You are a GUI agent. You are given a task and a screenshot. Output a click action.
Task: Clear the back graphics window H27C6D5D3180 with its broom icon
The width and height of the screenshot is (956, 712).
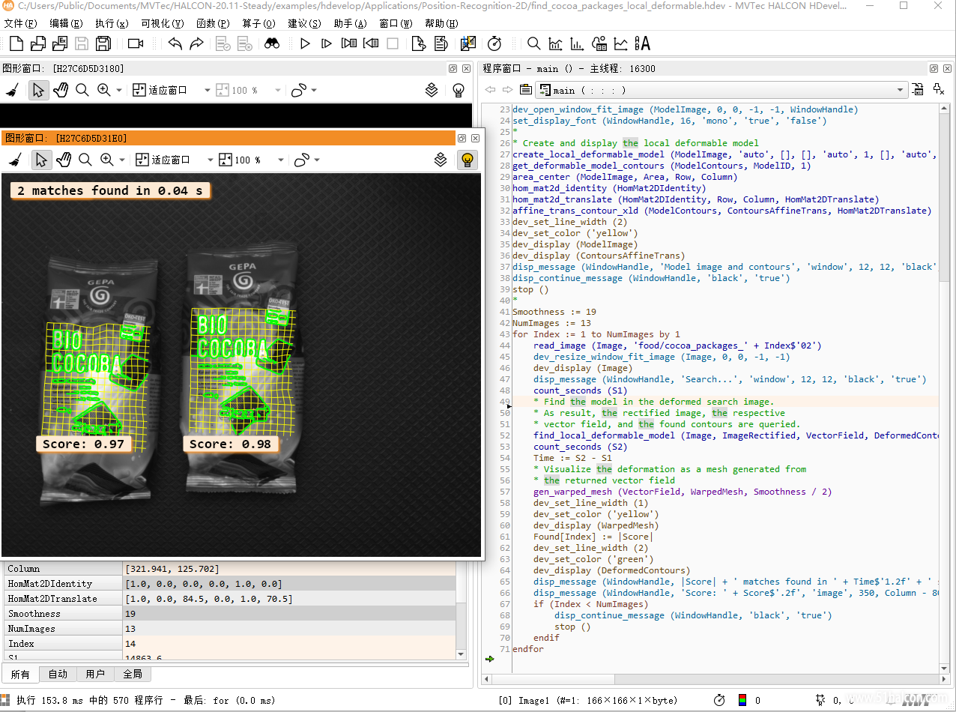point(11,90)
